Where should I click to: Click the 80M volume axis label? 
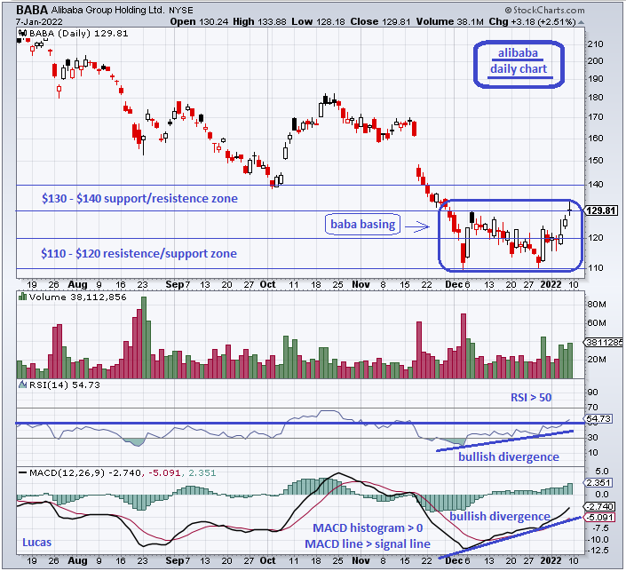click(x=597, y=305)
